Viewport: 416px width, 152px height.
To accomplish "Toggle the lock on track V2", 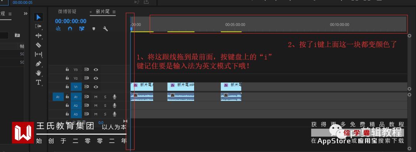I will (x=67, y=78).
